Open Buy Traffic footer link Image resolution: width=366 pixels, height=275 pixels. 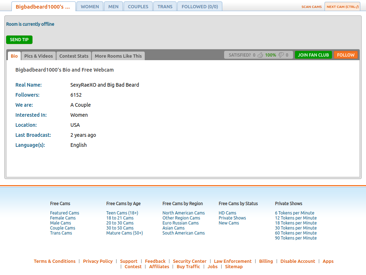[188, 266]
